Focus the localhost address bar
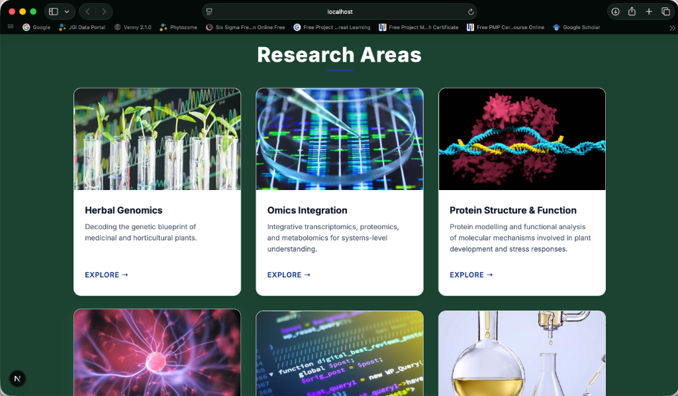This screenshot has height=396, width=678. point(340,12)
